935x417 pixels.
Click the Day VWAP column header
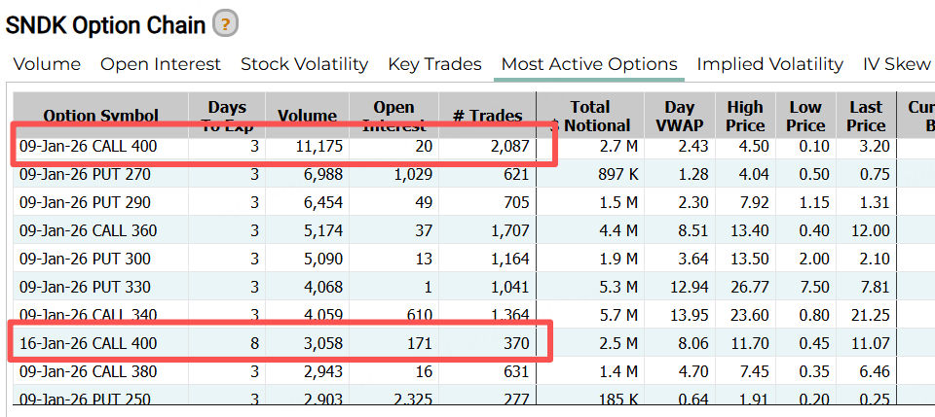click(680, 116)
